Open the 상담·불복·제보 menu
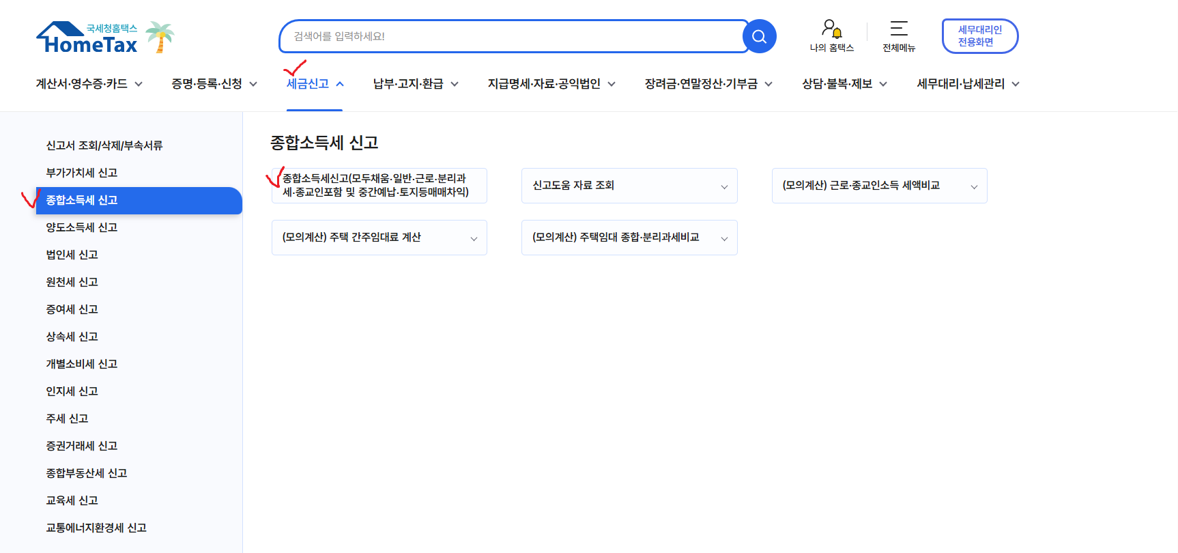1178x553 pixels. point(844,84)
